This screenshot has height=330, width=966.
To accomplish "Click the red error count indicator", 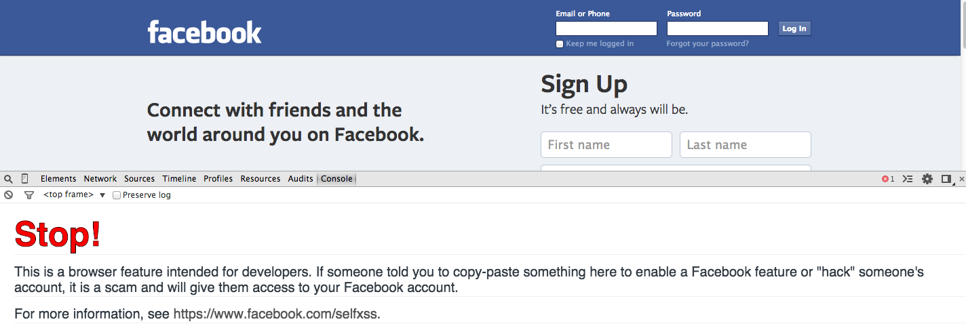I will [x=888, y=179].
